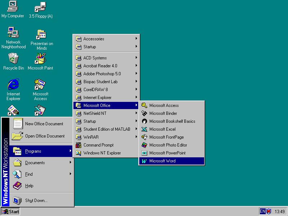Open the NetShield NT program group
The image size is (288, 216).
click(x=106, y=113)
